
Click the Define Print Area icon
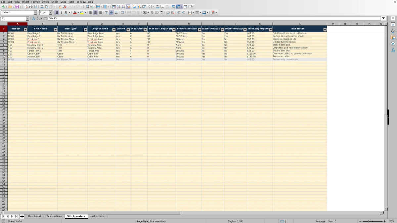point(173,7)
